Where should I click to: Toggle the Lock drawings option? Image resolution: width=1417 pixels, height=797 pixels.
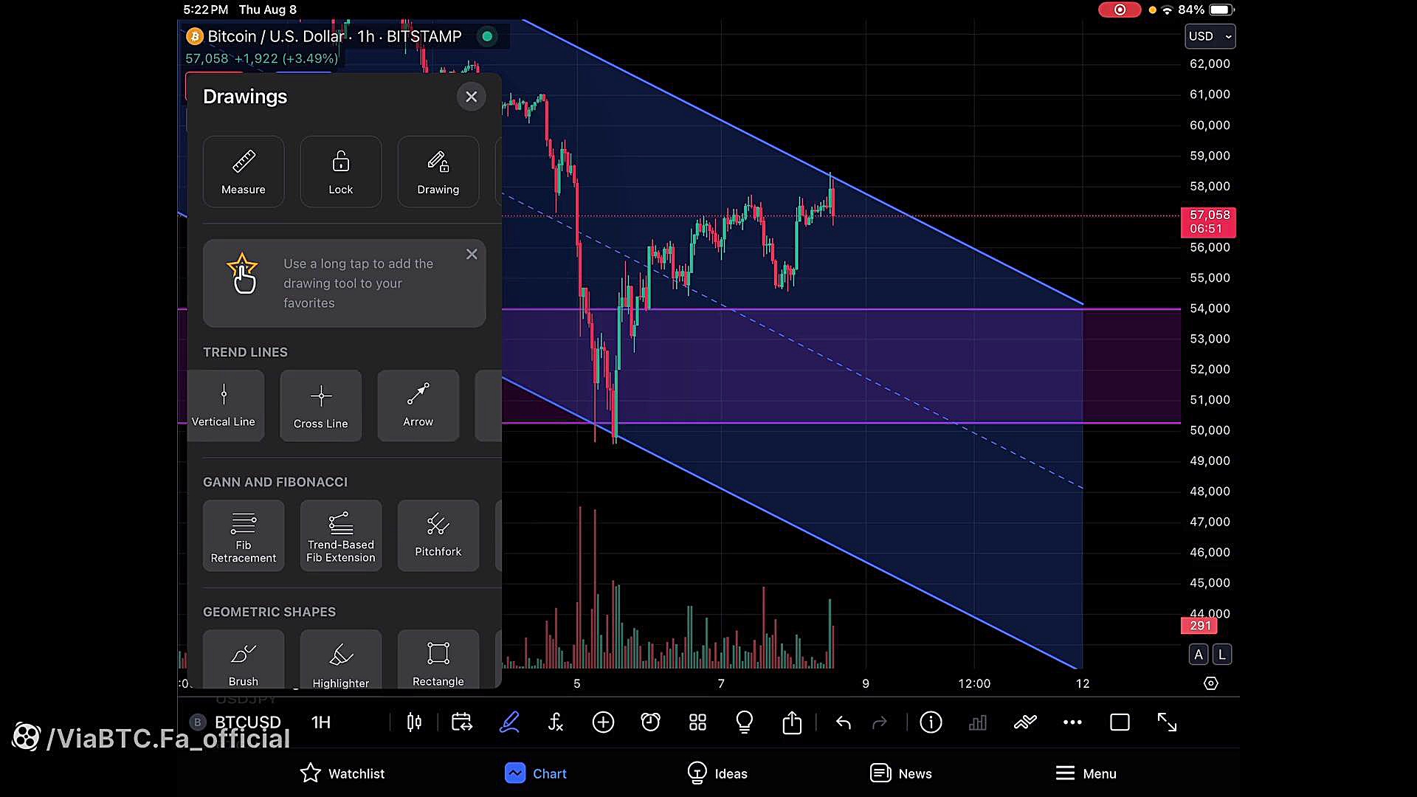(341, 171)
